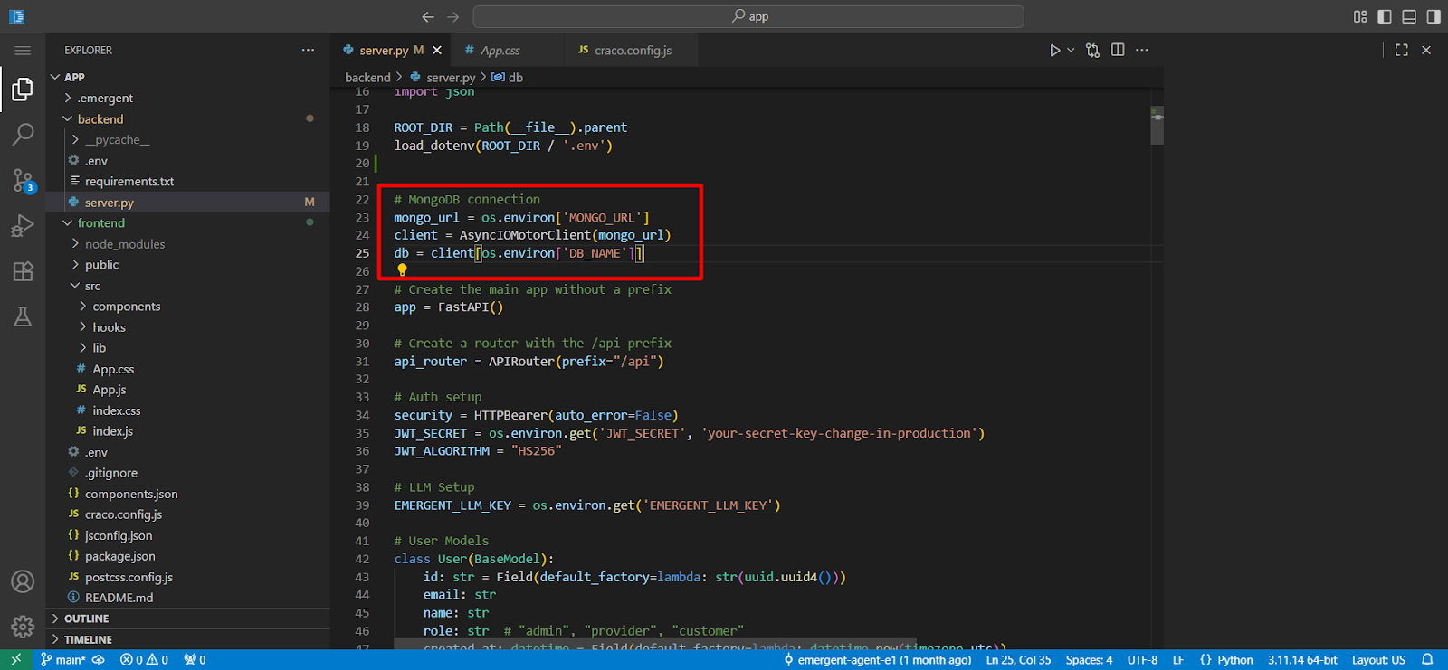Open the Search view in activity bar
1448x670 pixels.
pyautogui.click(x=23, y=135)
